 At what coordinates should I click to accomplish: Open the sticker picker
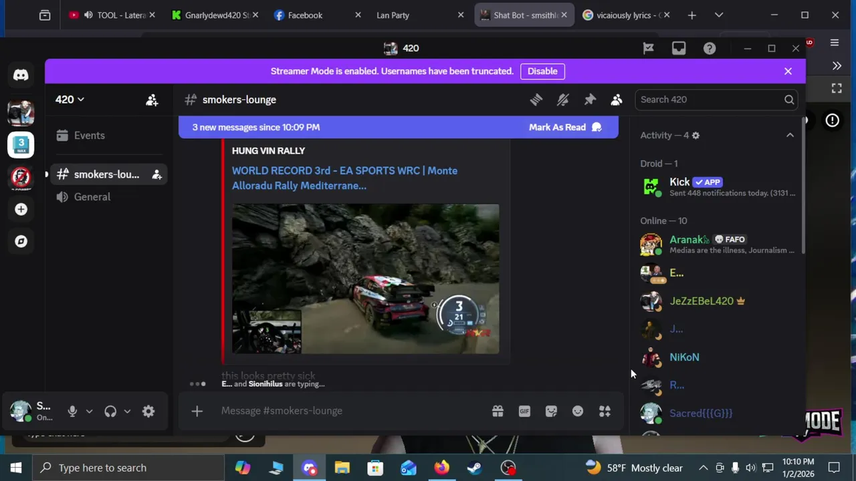tap(551, 411)
